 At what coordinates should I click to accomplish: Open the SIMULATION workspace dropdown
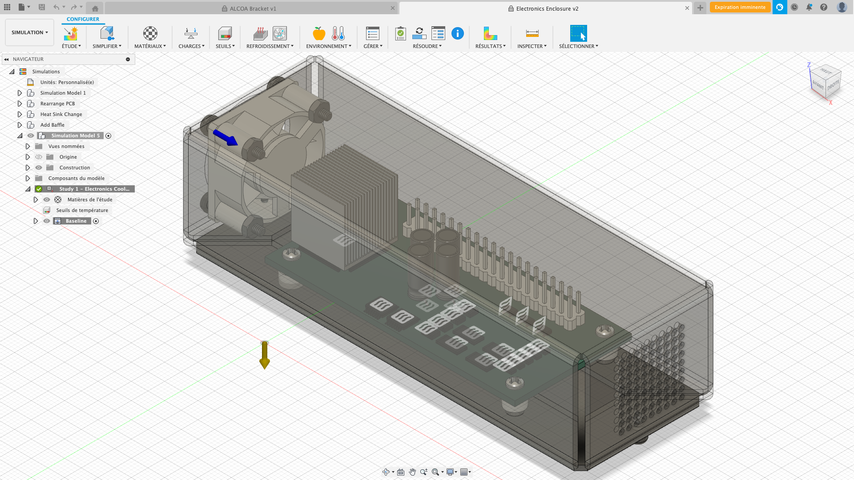coord(29,32)
